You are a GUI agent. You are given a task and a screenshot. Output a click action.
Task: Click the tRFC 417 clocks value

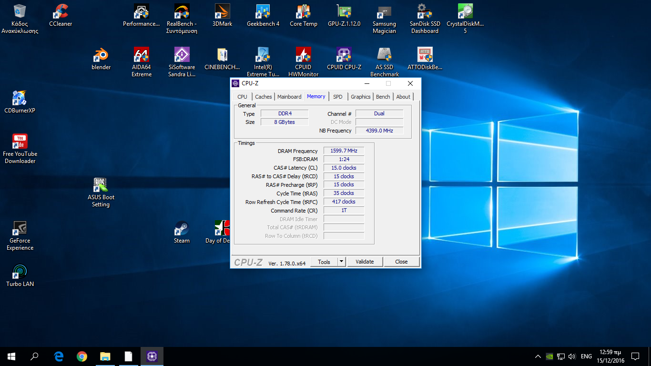pyautogui.click(x=344, y=202)
